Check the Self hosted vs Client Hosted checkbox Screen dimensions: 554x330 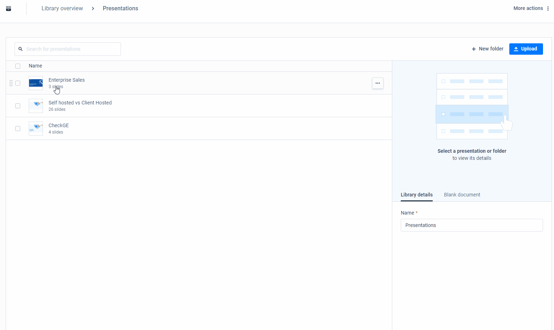click(18, 106)
